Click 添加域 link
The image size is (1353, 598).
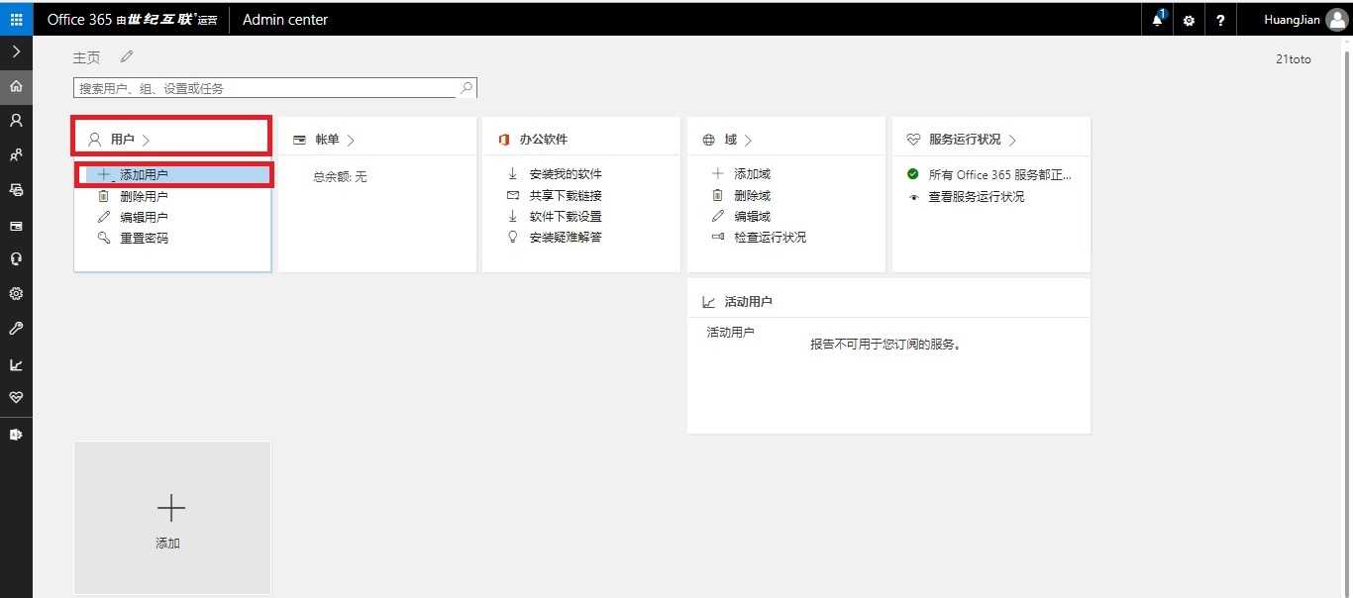pos(752,174)
